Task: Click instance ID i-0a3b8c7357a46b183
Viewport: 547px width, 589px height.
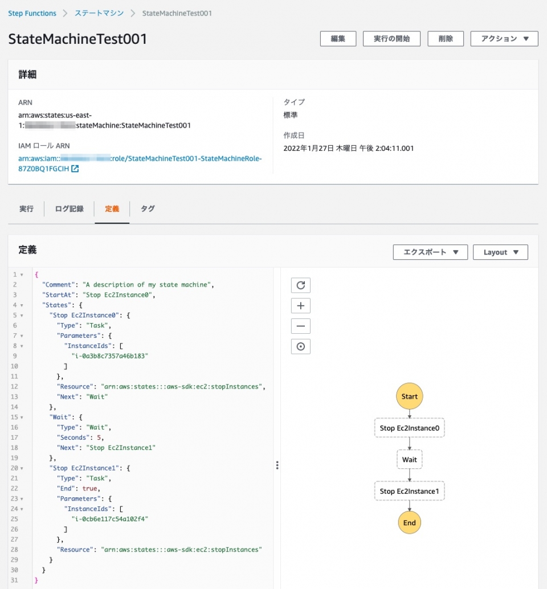Action: (110, 355)
